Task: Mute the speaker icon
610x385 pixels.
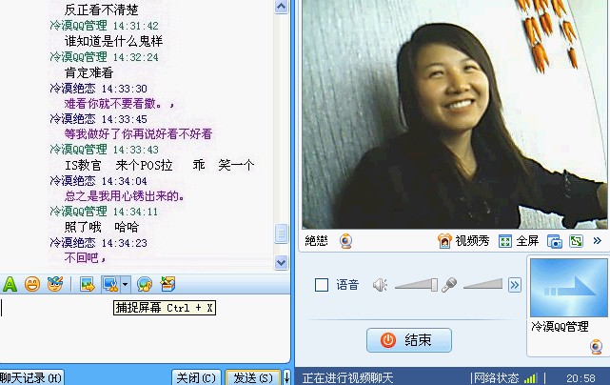Action: pyautogui.click(x=380, y=285)
